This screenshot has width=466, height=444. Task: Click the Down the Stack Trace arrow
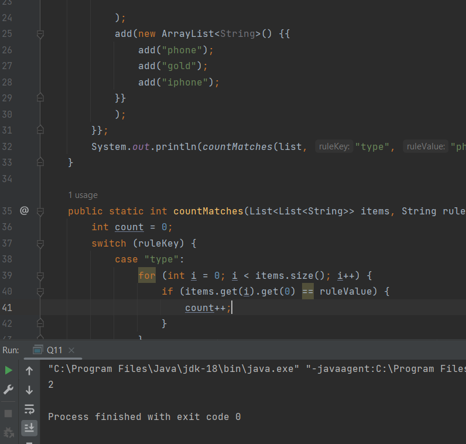coord(29,390)
